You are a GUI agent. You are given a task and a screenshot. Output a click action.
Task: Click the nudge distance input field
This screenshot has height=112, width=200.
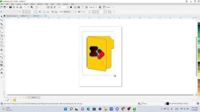point(84,12)
